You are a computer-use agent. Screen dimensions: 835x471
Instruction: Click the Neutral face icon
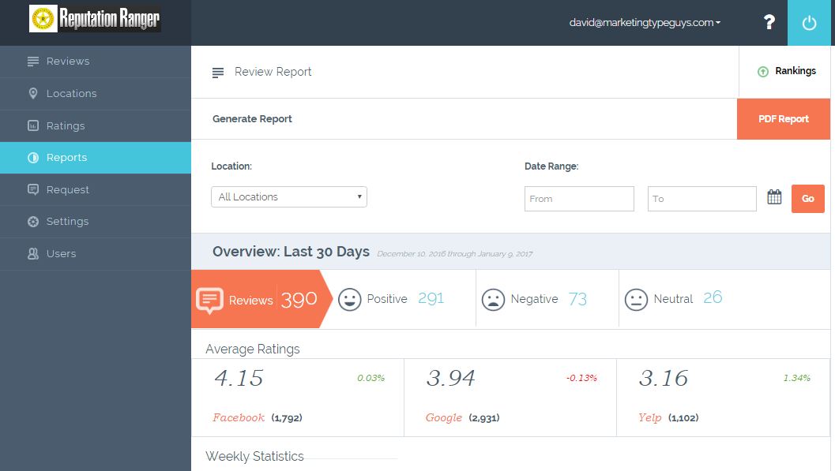(x=636, y=300)
